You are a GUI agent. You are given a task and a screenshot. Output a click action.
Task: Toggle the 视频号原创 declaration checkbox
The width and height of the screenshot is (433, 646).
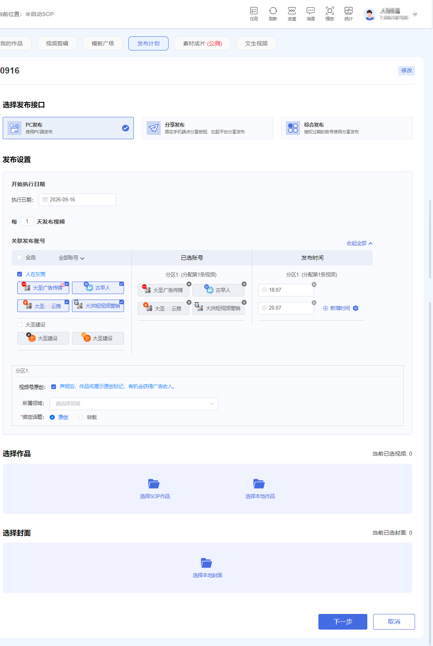click(x=54, y=387)
